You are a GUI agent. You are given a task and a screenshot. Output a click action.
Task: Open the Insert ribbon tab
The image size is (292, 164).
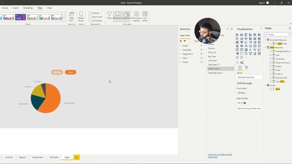[x=16, y=8]
